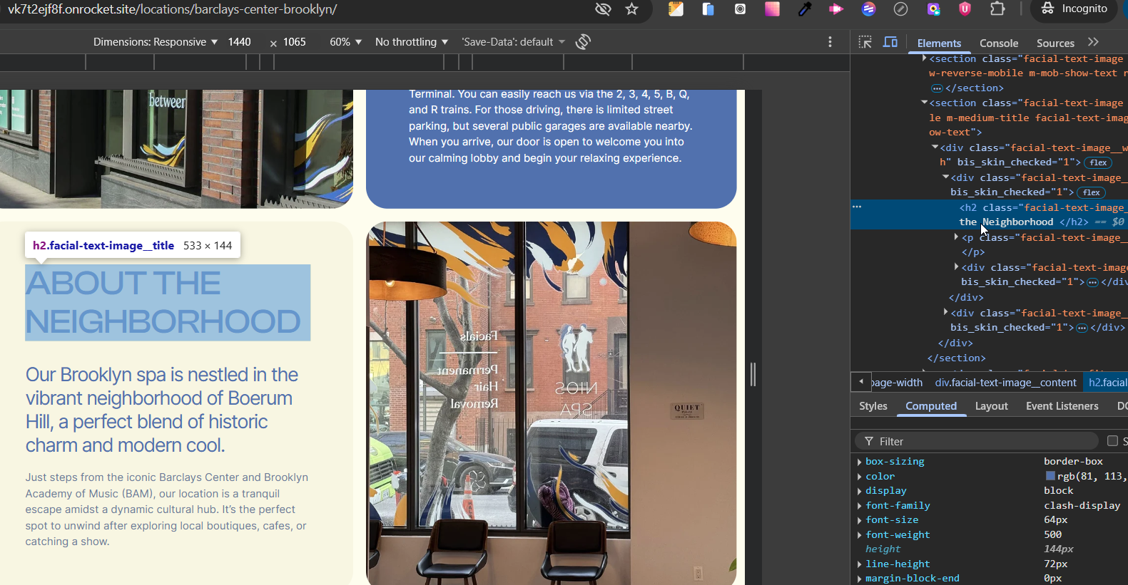Click the color picker eyedropper extension
1128x585 pixels.
[805, 9]
